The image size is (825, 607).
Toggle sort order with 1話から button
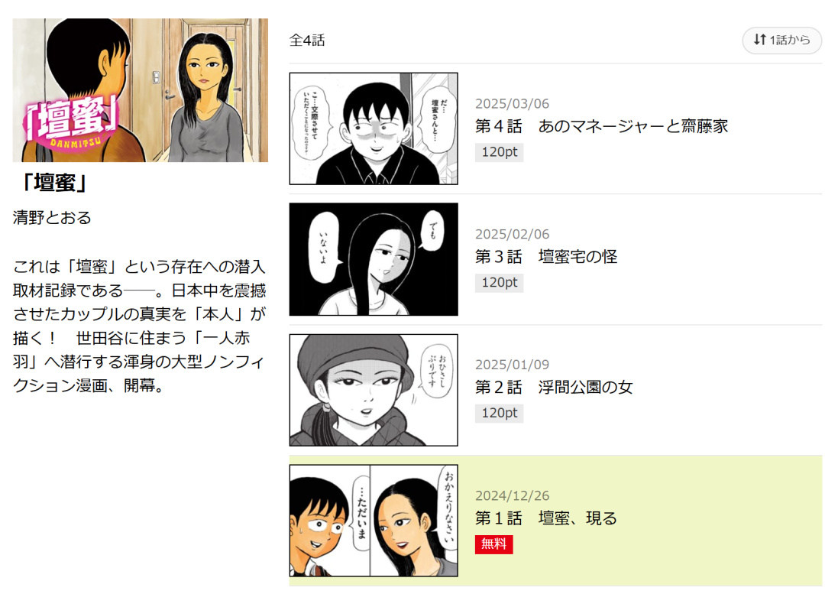pos(781,40)
